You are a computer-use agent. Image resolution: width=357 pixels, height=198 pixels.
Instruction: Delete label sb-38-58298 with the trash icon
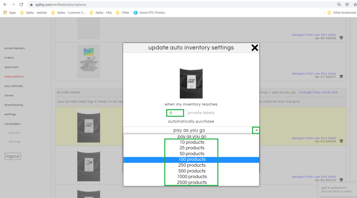pos(341,38)
